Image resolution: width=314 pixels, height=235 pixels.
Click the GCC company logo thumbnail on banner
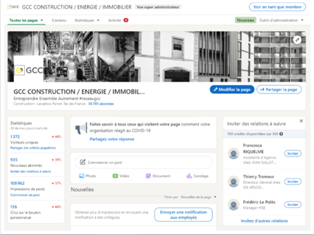[x=28, y=70]
